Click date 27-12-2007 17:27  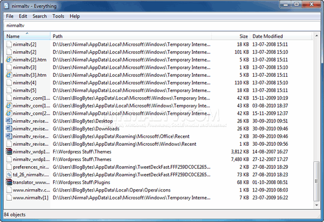click(x=270, y=159)
